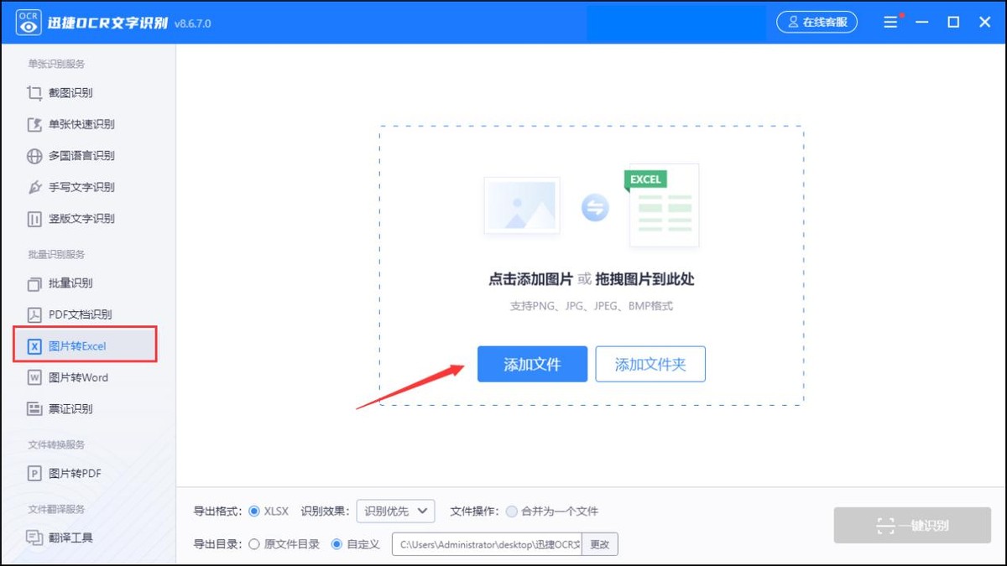The width and height of the screenshot is (1007, 566).
Task: Click 点击添加图片 text in drop zone
Action: 530,279
